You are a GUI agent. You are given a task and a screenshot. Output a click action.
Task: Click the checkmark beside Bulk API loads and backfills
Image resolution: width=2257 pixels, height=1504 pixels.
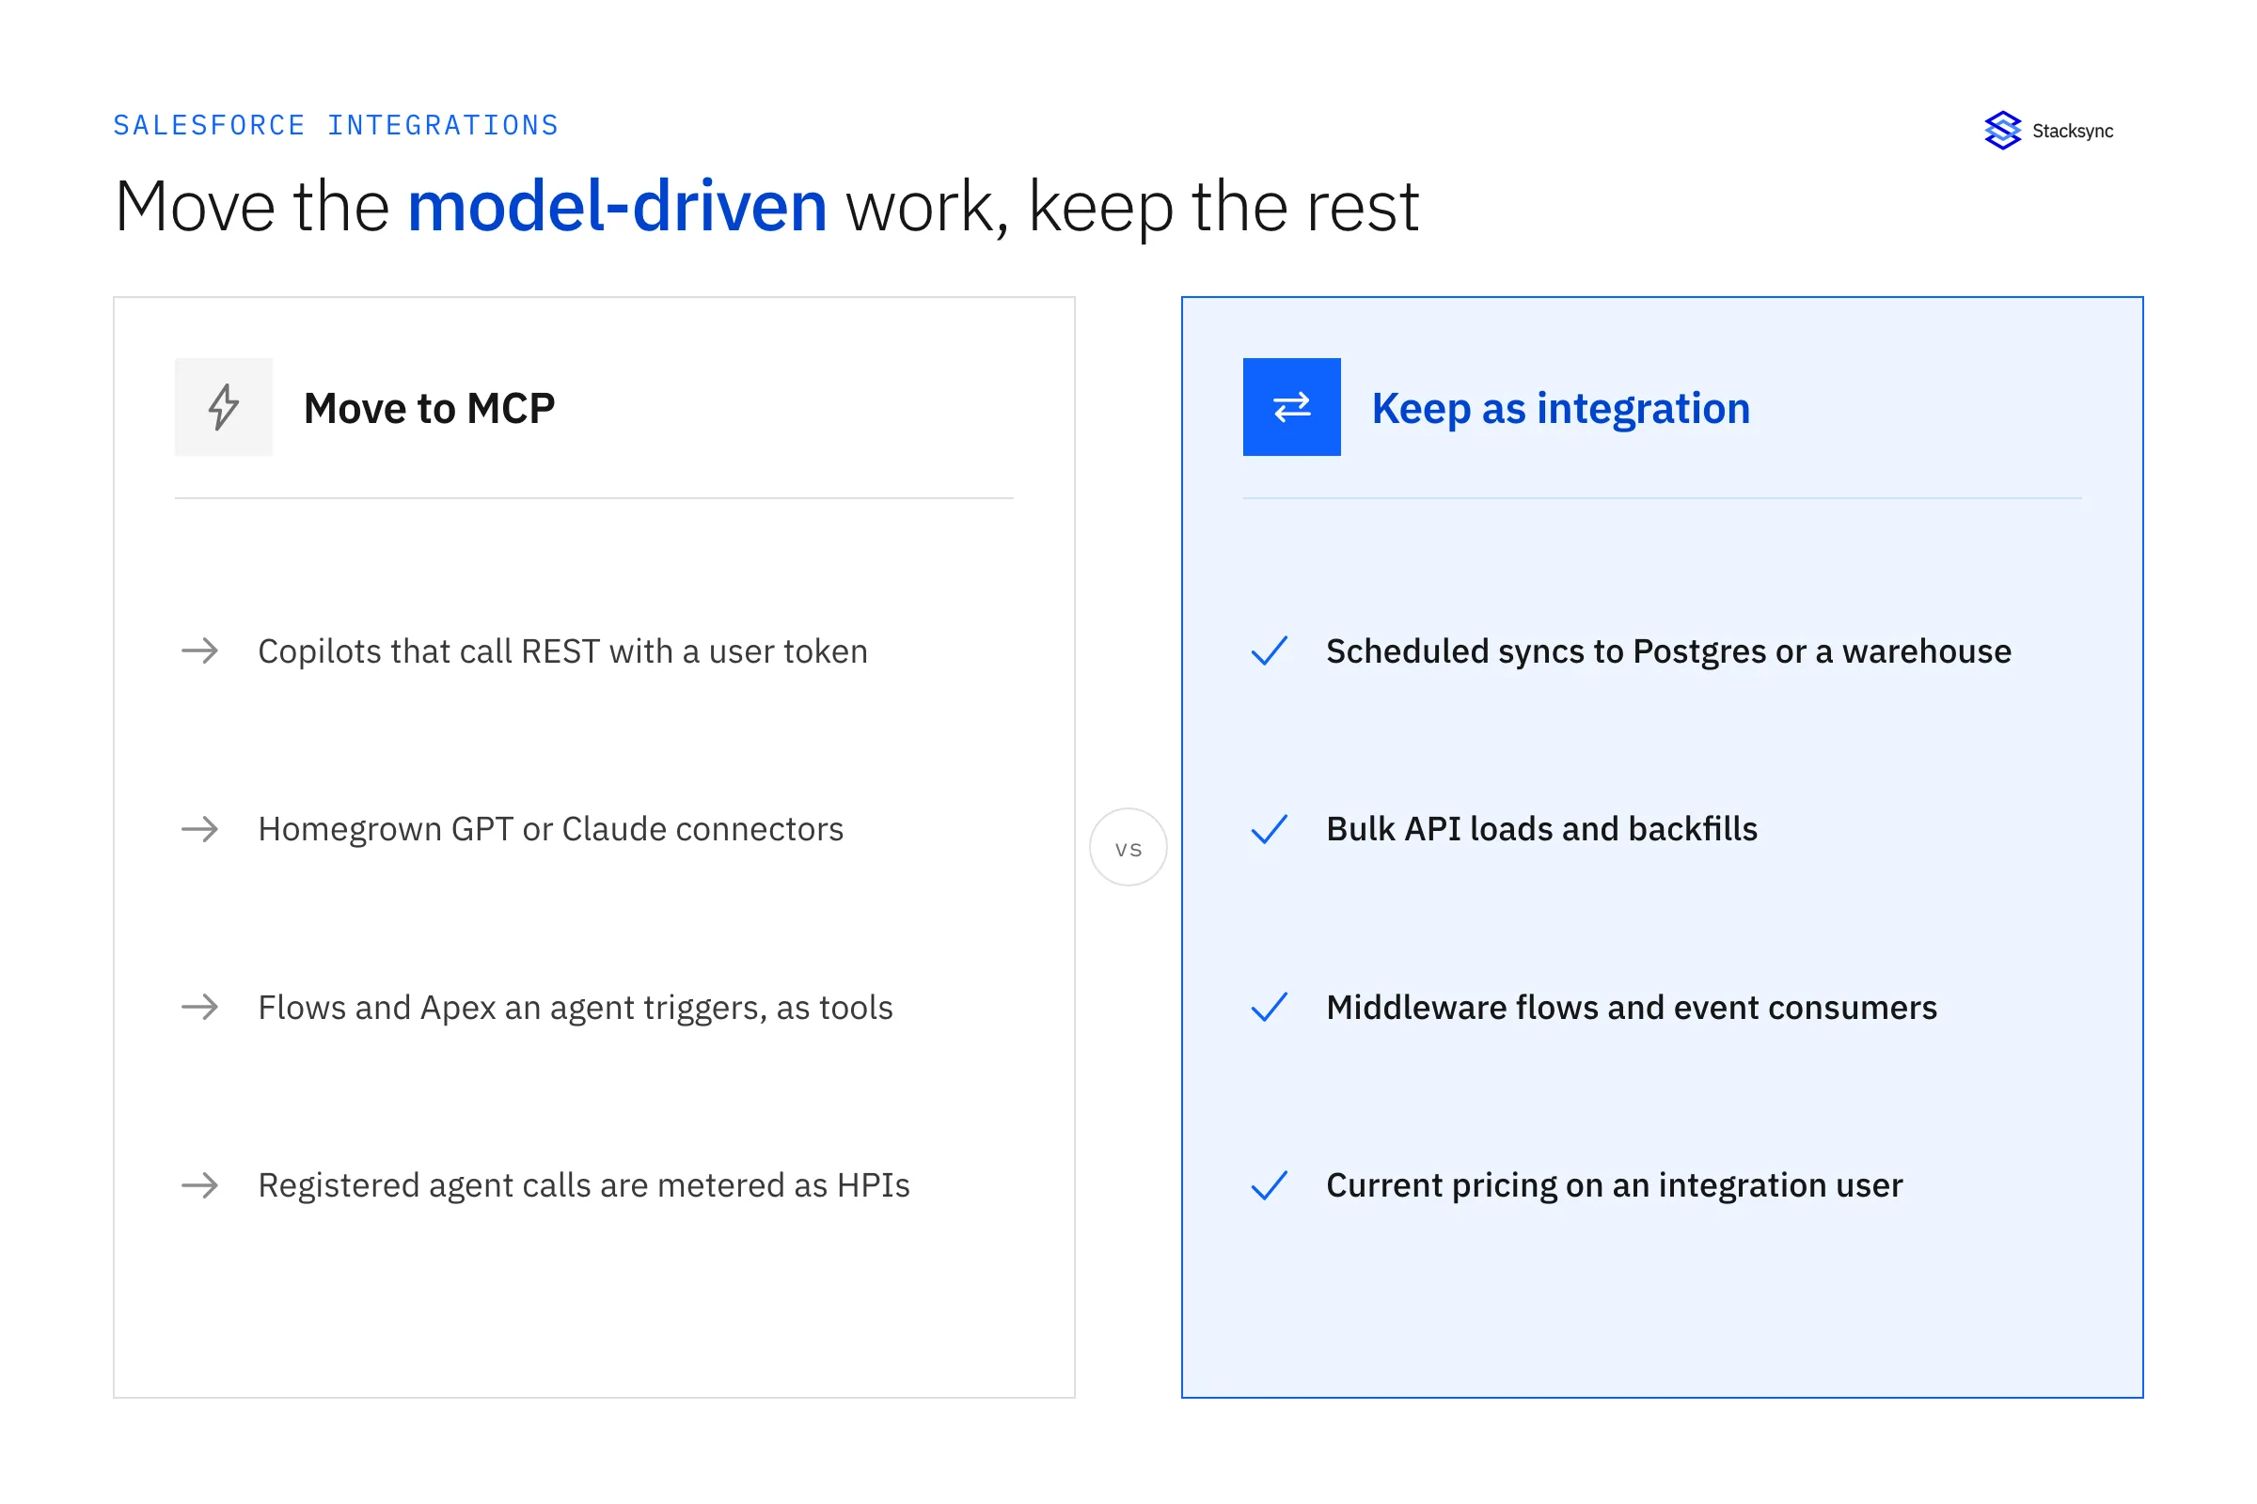[1269, 829]
